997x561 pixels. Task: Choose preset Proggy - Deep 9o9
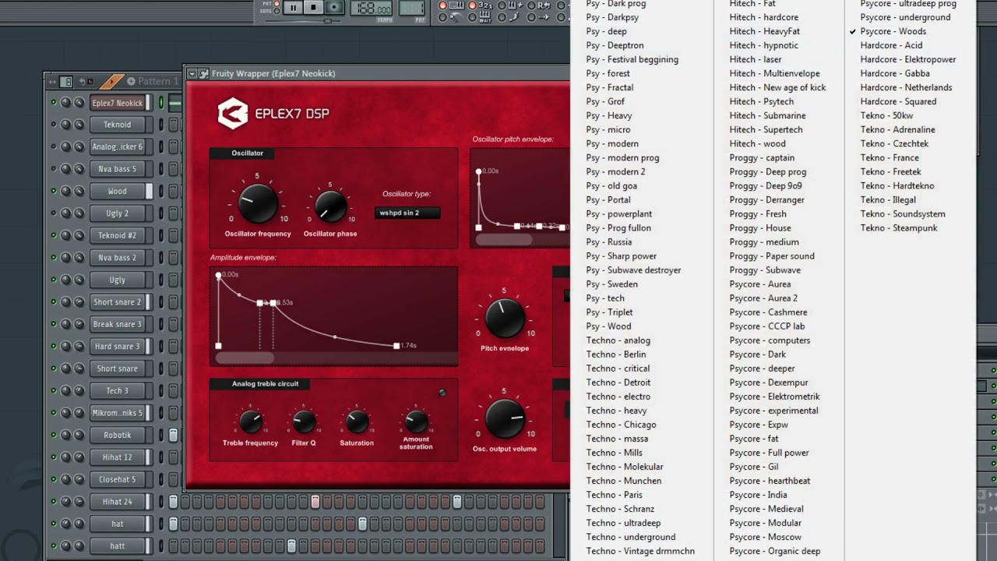(765, 185)
